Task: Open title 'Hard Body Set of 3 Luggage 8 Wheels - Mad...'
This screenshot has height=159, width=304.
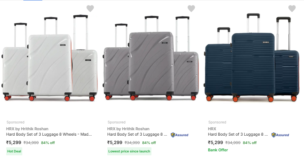Action: (49, 135)
